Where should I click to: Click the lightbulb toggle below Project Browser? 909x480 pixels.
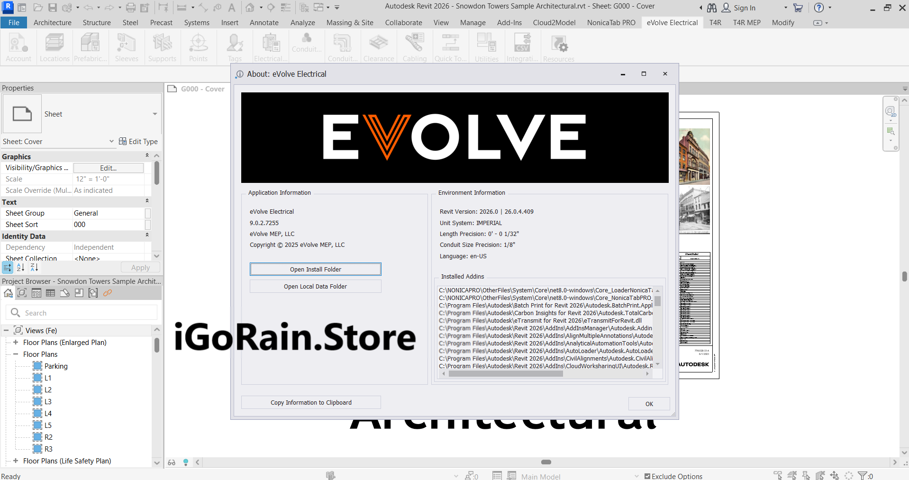[185, 462]
